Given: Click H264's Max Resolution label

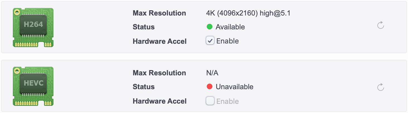Looking at the screenshot, I should pos(159,13).
